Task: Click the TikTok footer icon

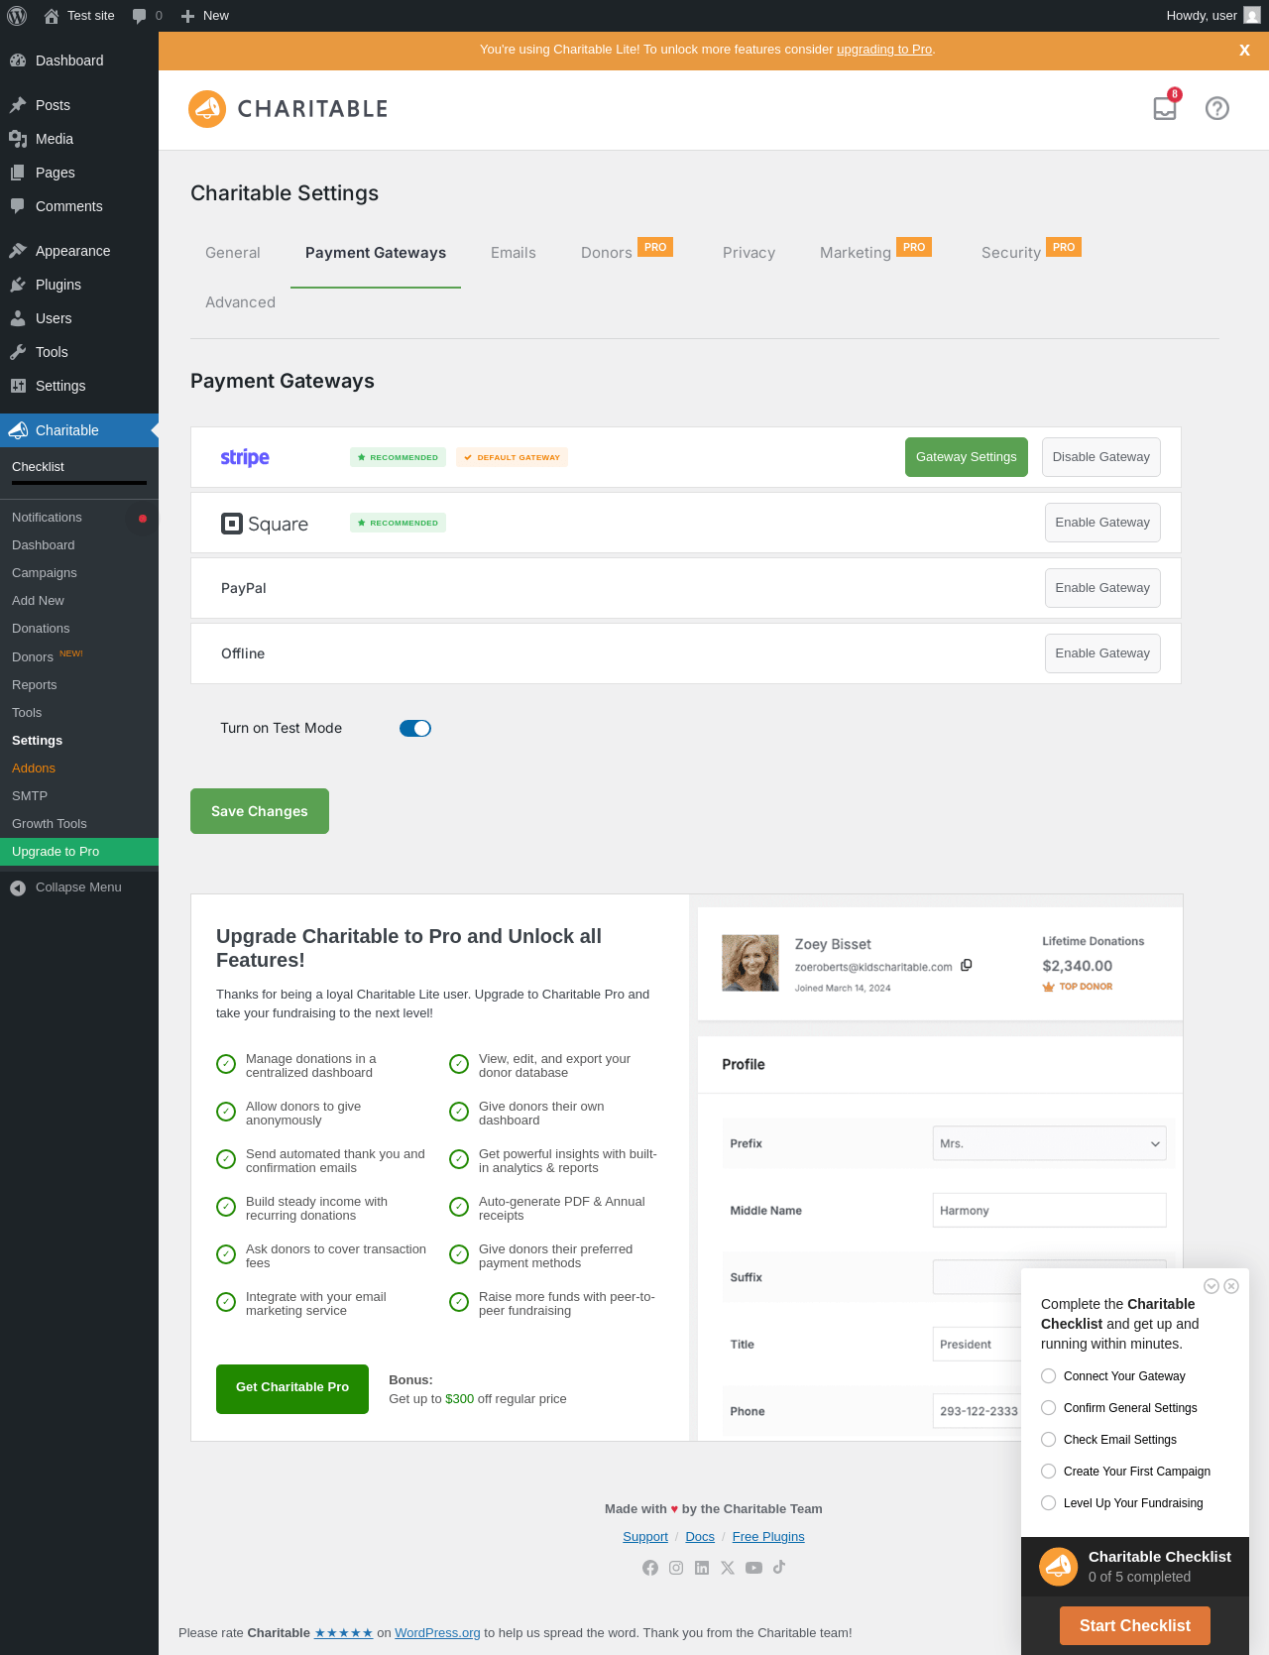Action: (x=779, y=1567)
